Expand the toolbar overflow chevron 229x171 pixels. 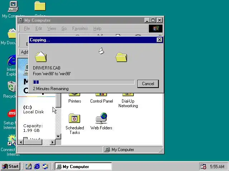coord(160,35)
